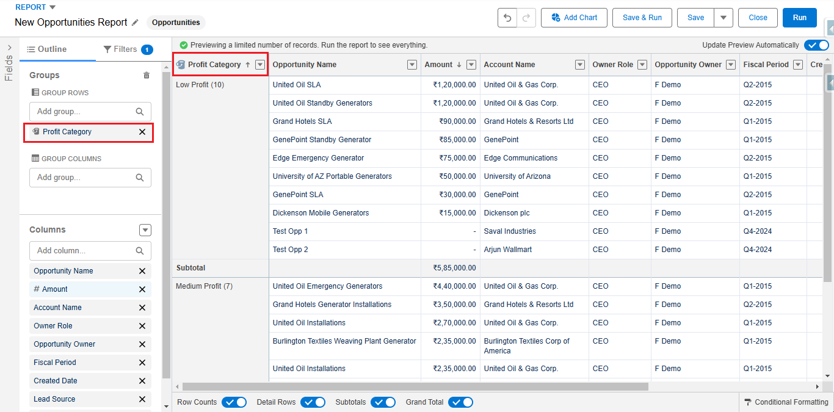
Task: Edit the report name with pencil icon
Action: point(135,22)
